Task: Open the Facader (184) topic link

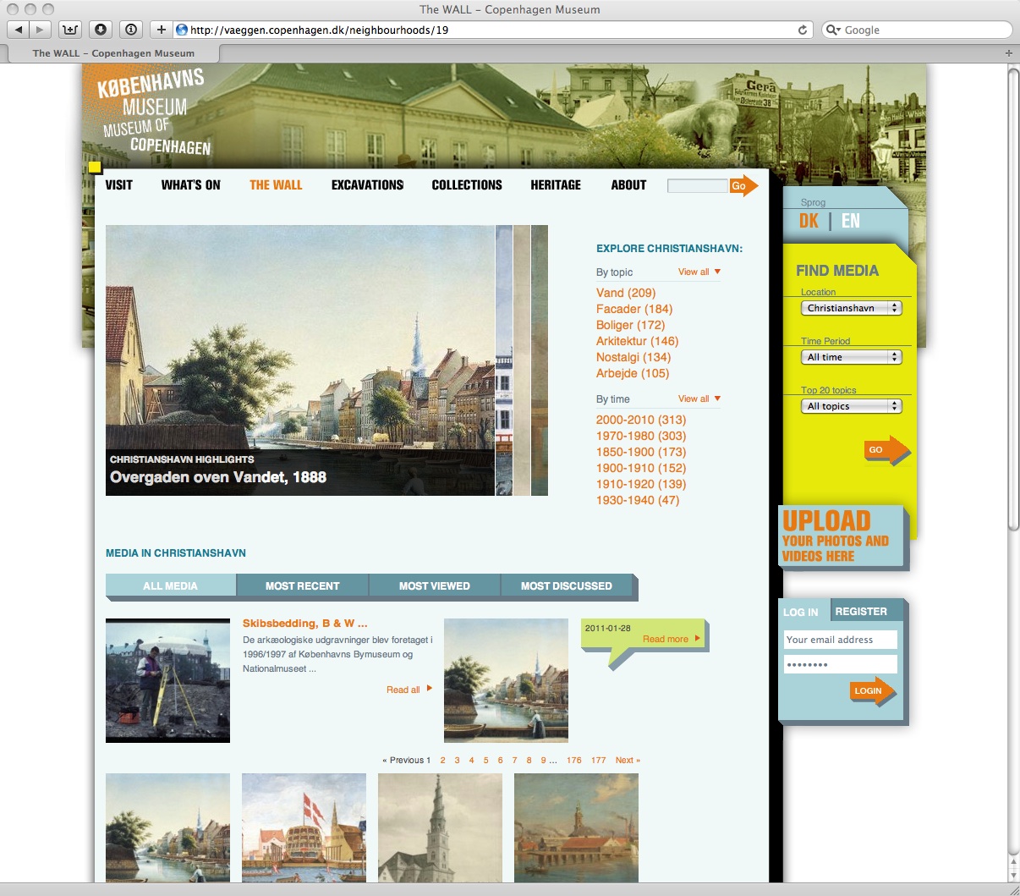Action: [634, 309]
